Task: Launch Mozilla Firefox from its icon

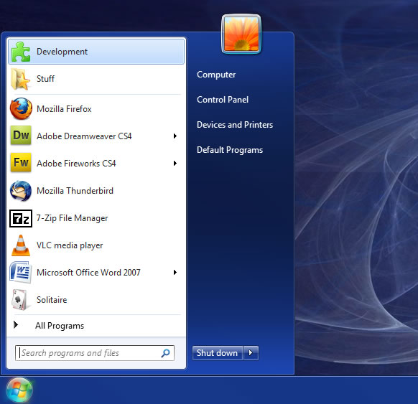Action: (x=21, y=108)
